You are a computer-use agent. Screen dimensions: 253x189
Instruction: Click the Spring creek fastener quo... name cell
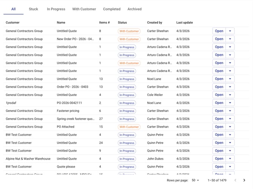pos(76,119)
